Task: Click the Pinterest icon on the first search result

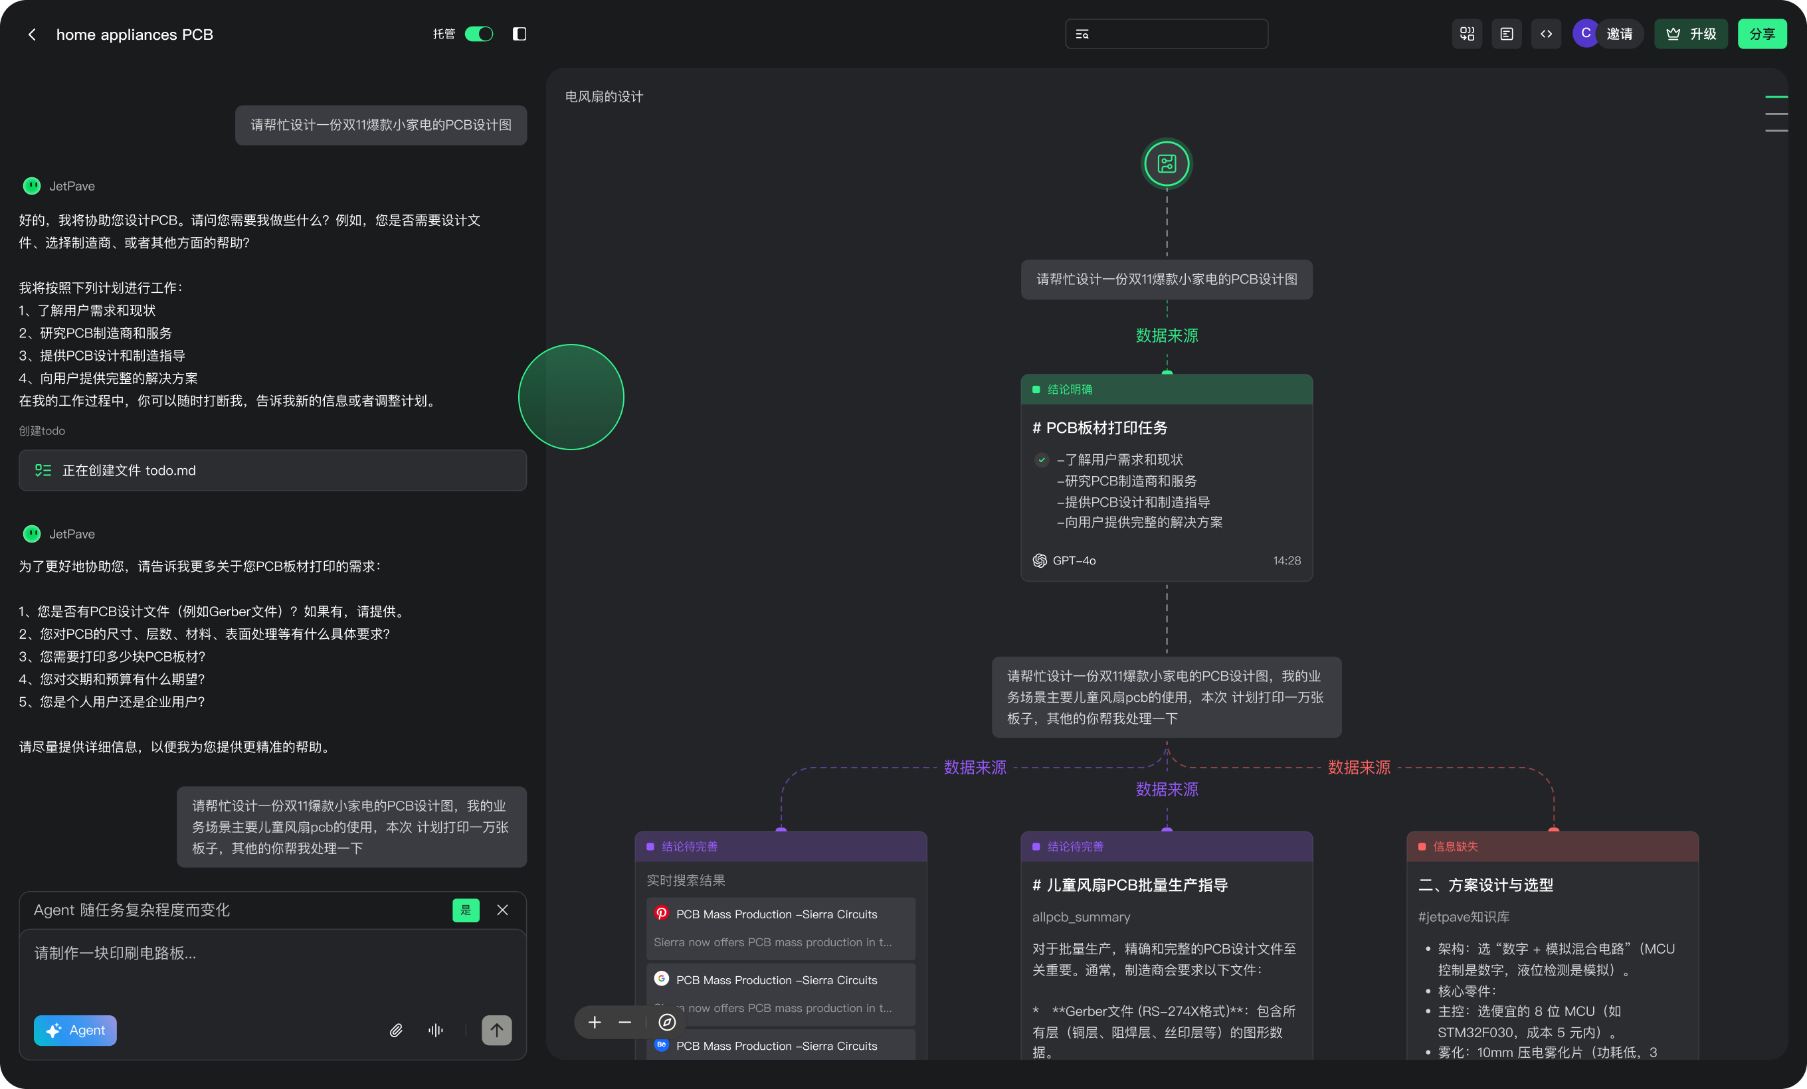Action: (662, 914)
